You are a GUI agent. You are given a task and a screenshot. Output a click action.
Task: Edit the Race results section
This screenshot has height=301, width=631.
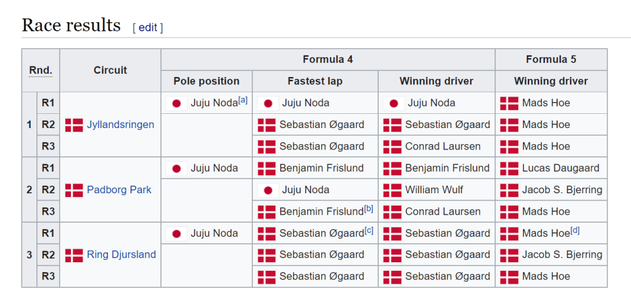[x=147, y=28]
